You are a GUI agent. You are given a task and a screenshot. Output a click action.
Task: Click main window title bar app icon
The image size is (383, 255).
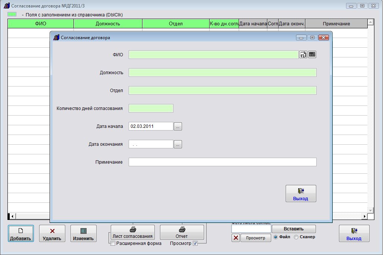[7, 6]
